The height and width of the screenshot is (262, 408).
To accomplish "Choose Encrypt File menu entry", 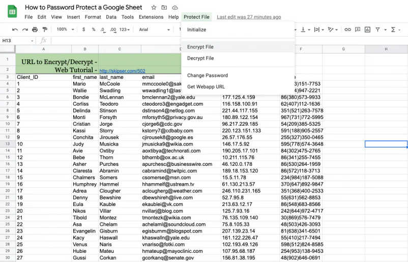I will [x=238, y=47].
